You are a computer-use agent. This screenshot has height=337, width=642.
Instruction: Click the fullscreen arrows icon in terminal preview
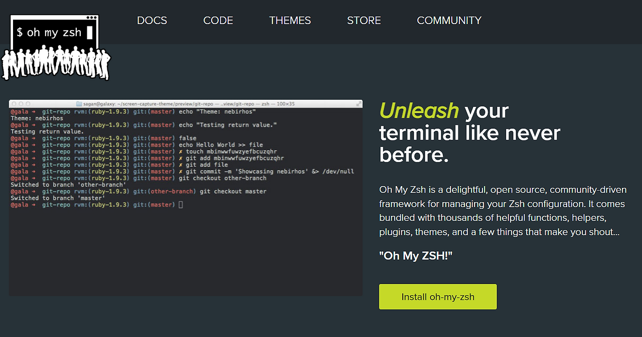click(x=359, y=104)
